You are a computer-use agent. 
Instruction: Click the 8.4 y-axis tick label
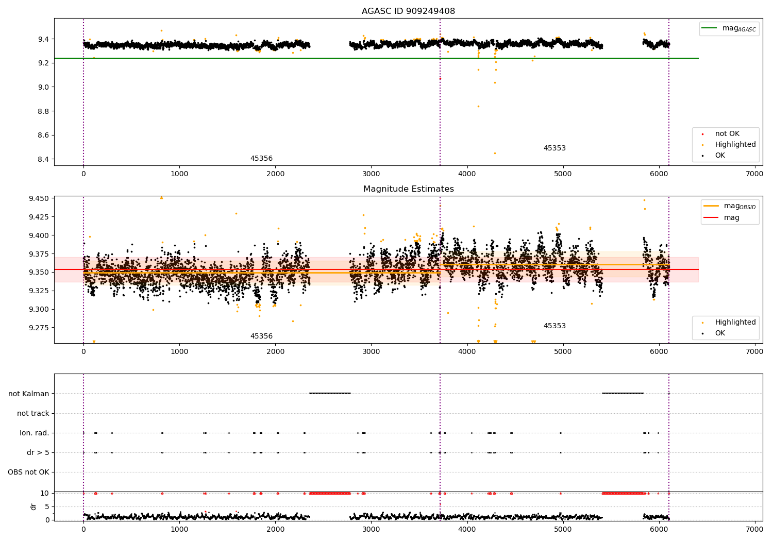(x=43, y=160)
